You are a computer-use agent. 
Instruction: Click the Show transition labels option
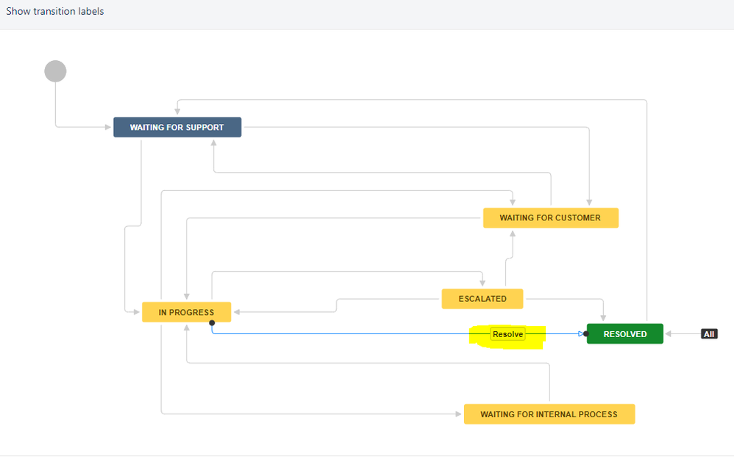tap(54, 11)
